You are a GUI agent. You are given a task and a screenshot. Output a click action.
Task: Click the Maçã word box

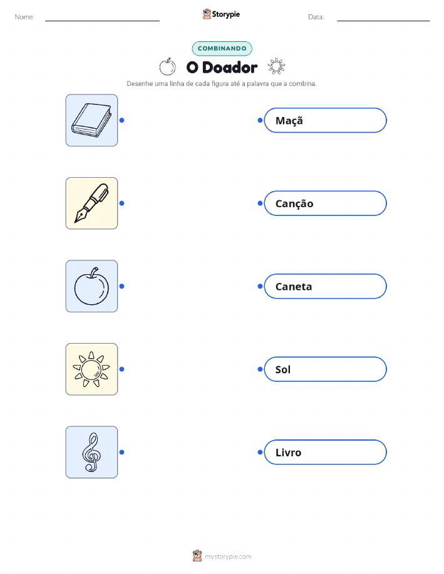(x=325, y=120)
